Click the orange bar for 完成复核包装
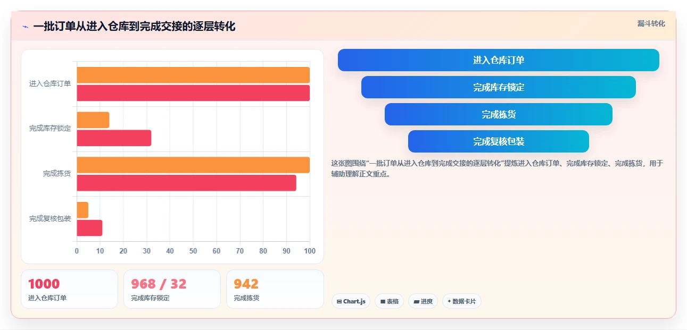687x330 pixels. (82, 210)
